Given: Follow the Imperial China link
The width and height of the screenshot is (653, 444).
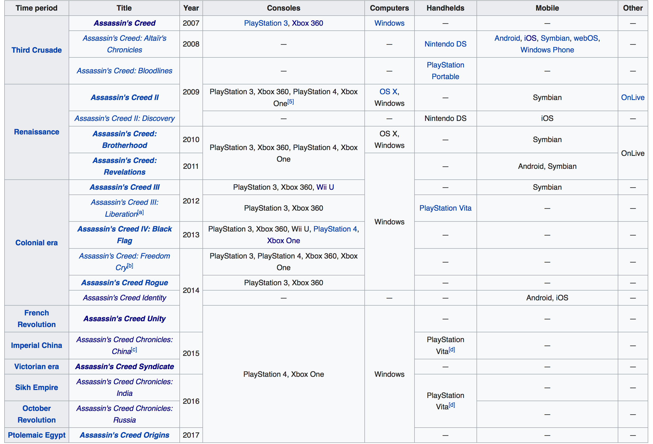Looking at the screenshot, I should tap(37, 345).
